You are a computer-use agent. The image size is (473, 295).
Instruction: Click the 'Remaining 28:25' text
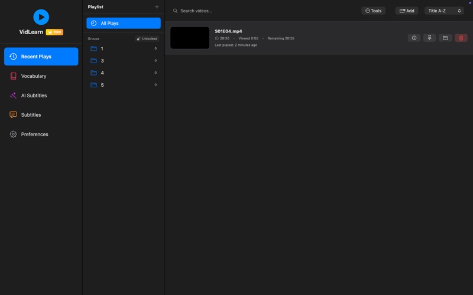(281, 38)
